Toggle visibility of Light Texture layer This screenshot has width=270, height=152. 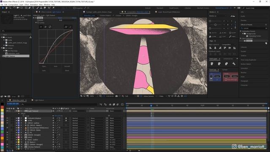pyautogui.click(x=7, y=111)
